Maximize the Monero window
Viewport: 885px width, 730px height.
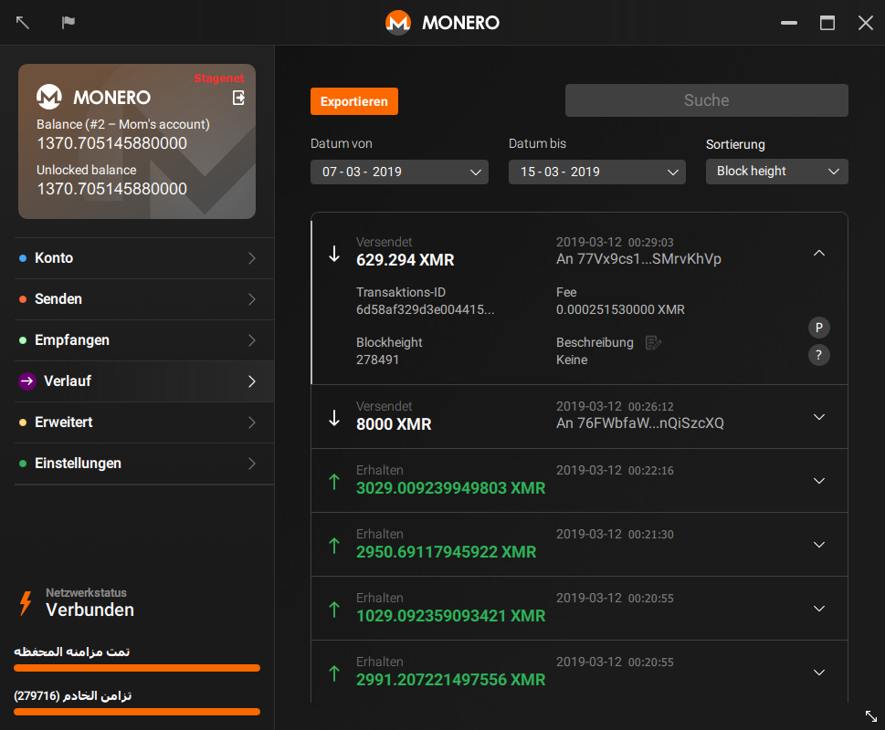[827, 23]
